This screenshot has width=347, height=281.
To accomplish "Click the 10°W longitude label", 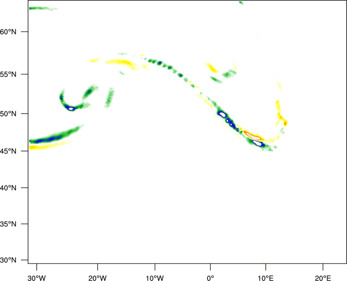I will [x=155, y=278].
